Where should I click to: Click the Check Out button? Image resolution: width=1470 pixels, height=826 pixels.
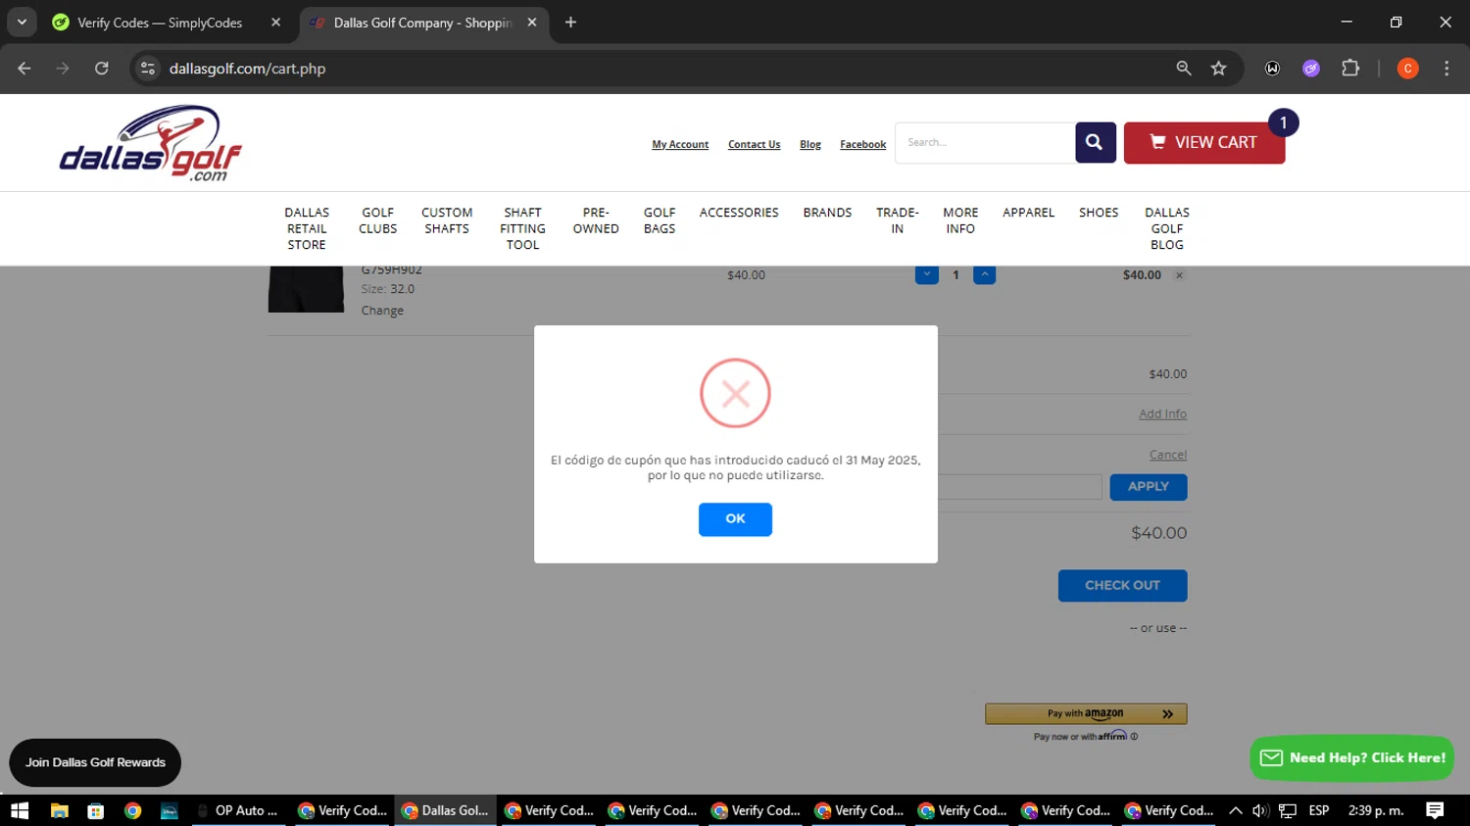(1122, 586)
